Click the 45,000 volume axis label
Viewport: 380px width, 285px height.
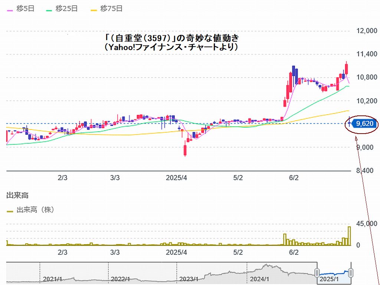click(x=367, y=224)
